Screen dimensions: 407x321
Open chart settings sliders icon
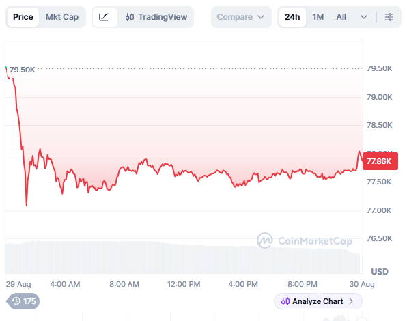tap(389, 17)
